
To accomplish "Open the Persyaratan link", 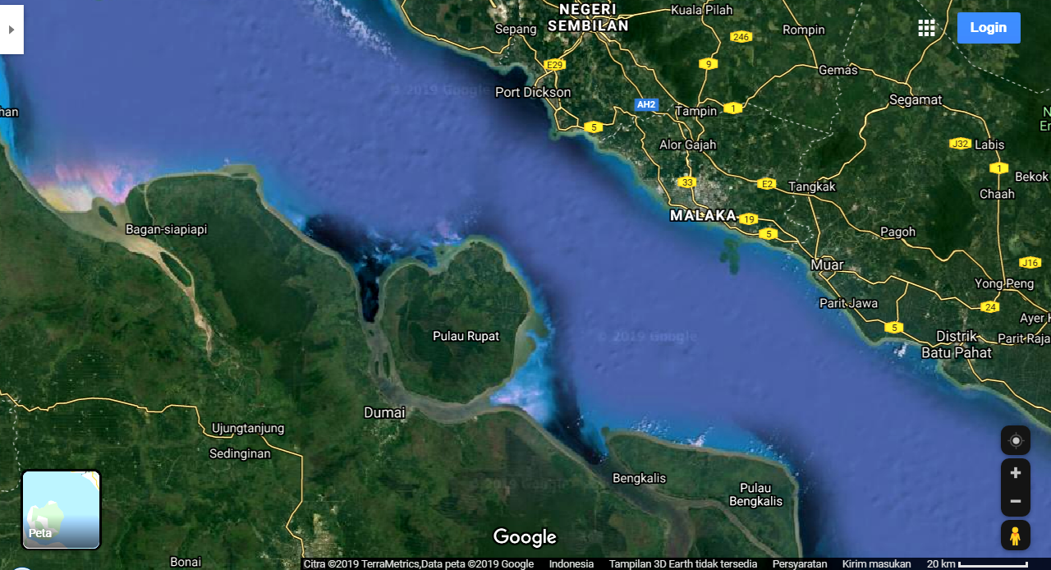I will [x=799, y=564].
